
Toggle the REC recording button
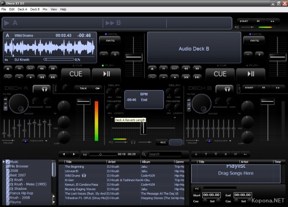163,142
